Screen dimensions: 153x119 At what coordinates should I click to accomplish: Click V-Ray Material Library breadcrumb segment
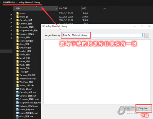point(29,2)
